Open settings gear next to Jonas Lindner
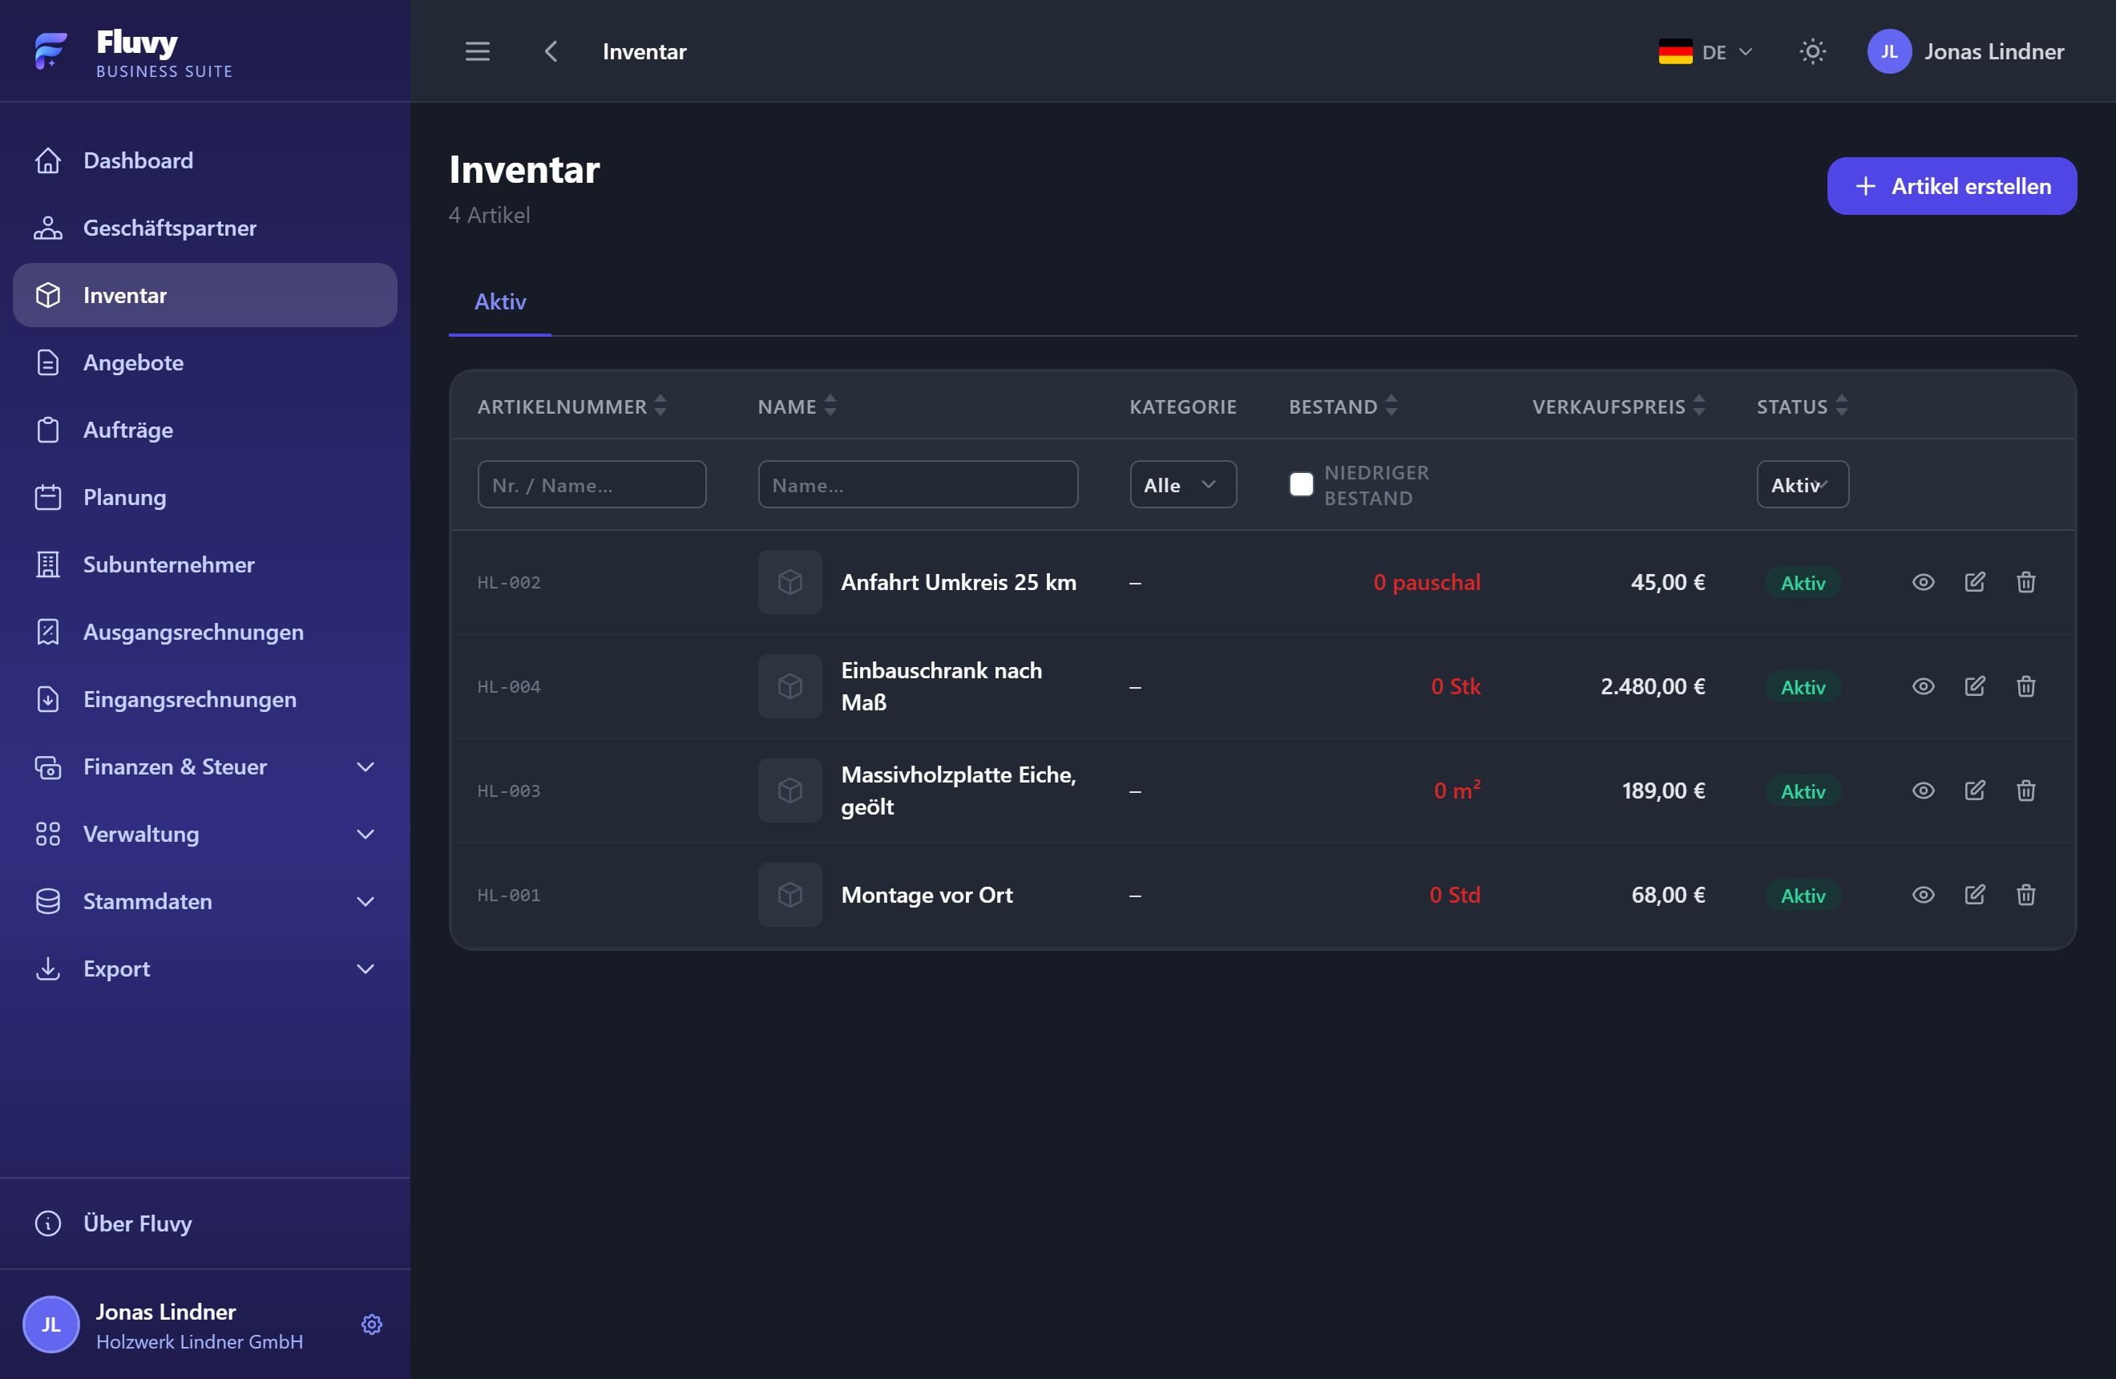 coord(372,1324)
